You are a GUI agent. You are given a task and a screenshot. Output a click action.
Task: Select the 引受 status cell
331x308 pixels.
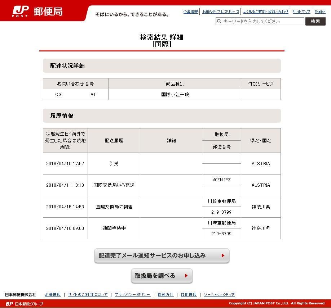[114, 164]
